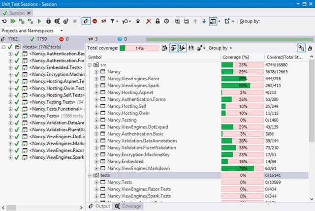Show all 1762 tests counter
Viewport: 315px width, 211px height.
[9, 39]
